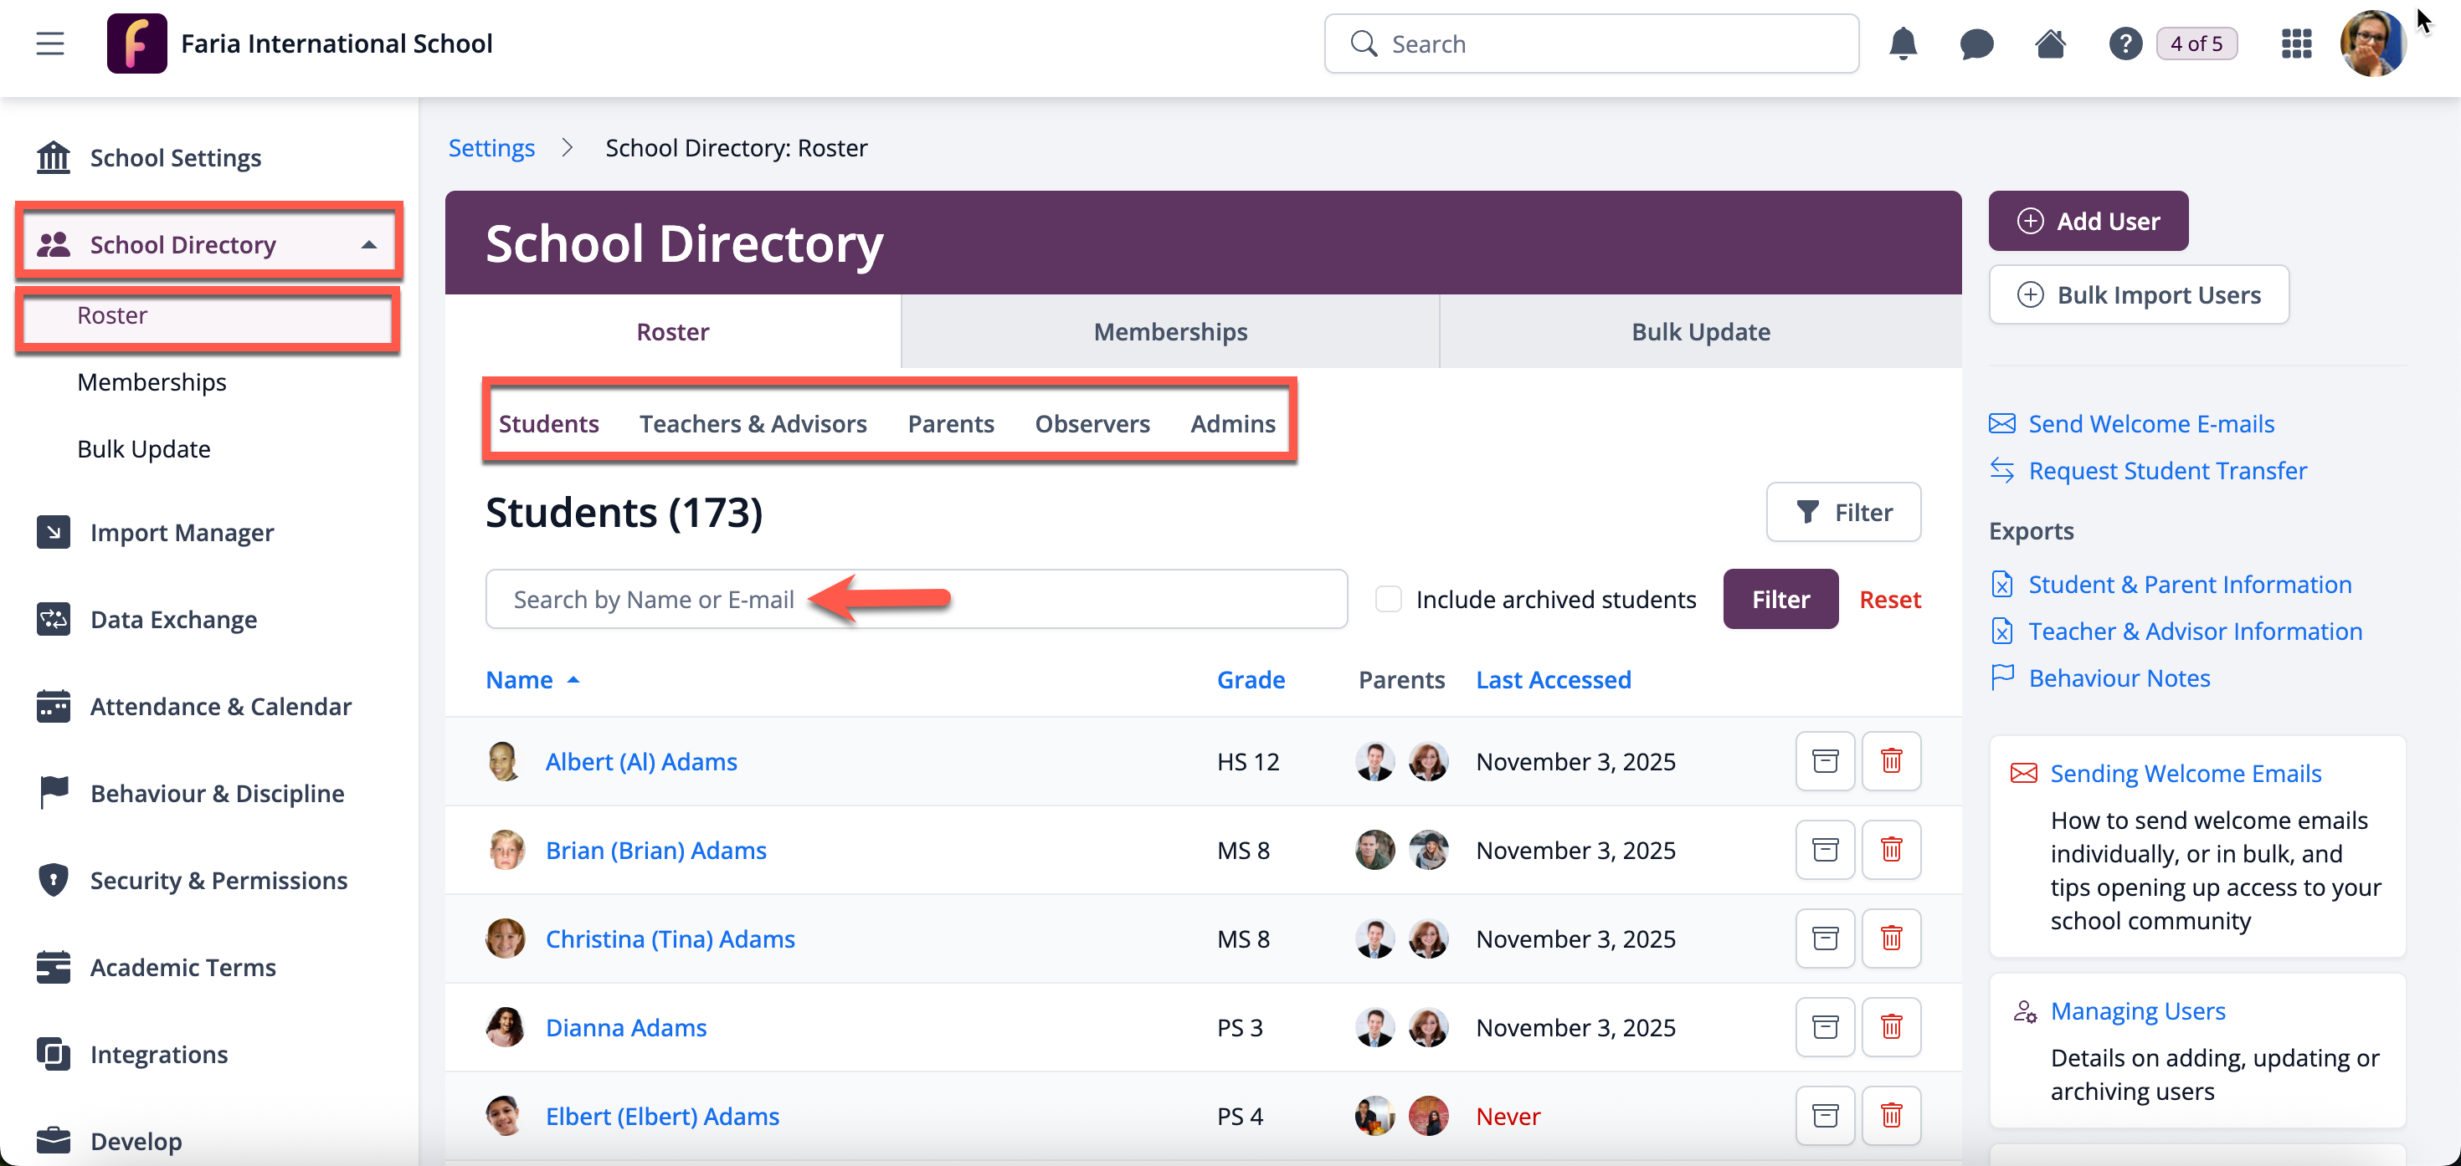2461x1166 pixels.
Task: Go to home via house icon
Action: pyautogui.click(x=2050, y=44)
